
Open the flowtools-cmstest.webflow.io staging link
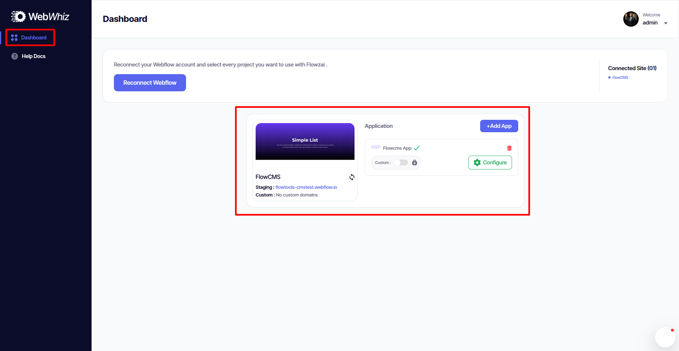[306, 187]
